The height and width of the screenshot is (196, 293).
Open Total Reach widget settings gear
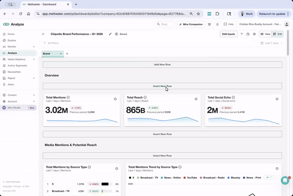point(196,99)
